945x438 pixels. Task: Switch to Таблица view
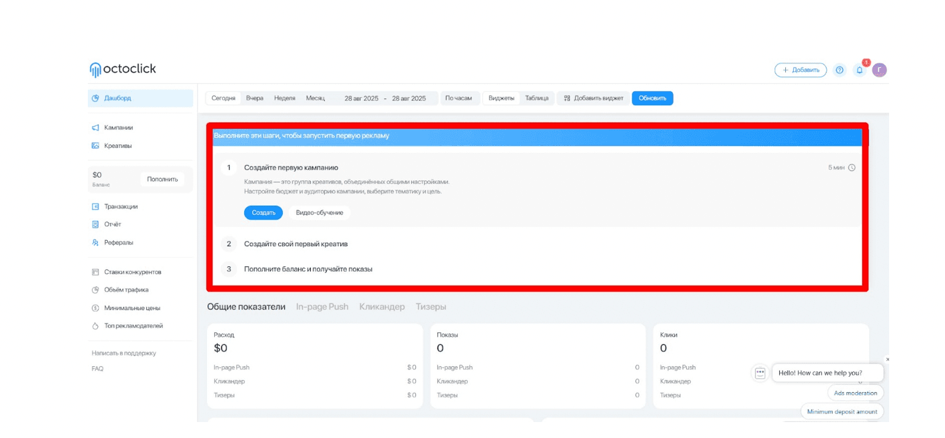[x=536, y=98]
